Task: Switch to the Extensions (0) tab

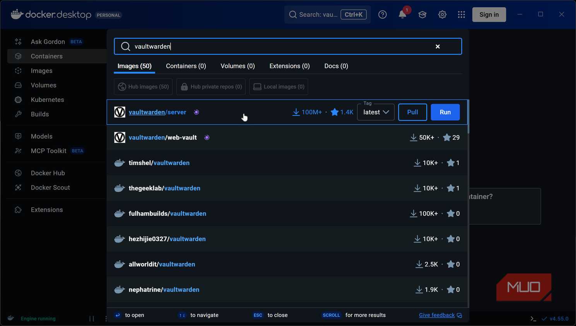Action: point(289,66)
